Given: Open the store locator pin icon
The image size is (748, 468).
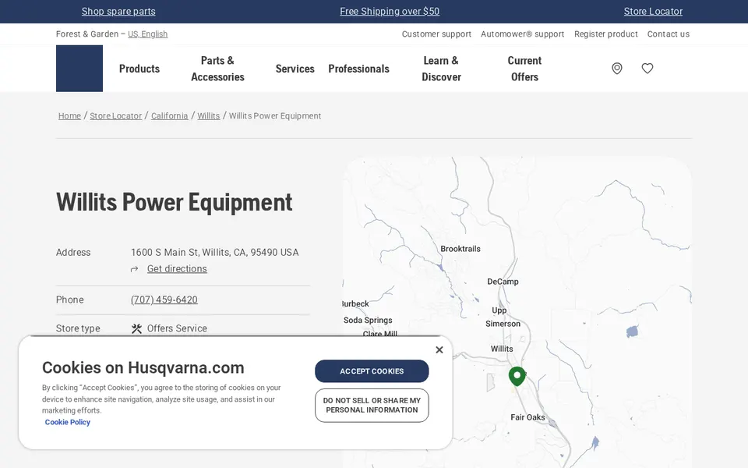Looking at the screenshot, I should pos(617,69).
